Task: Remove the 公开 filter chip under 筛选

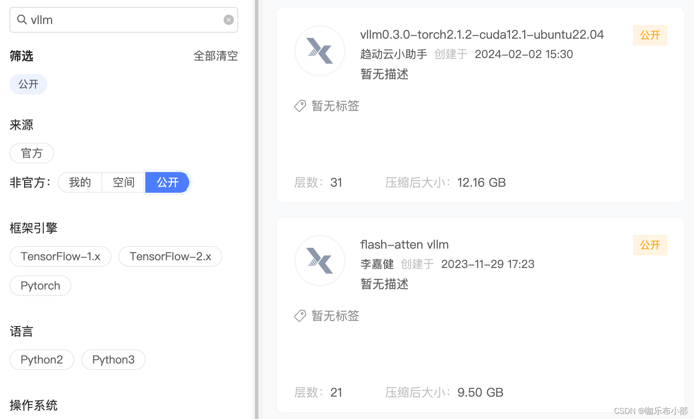Action: pyautogui.click(x=28, y=84)
